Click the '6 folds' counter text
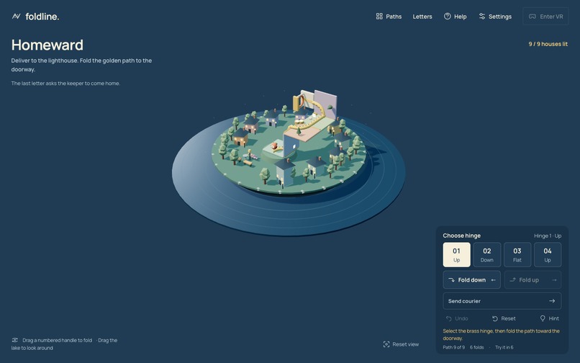580x363 pixels. [477, 347]
